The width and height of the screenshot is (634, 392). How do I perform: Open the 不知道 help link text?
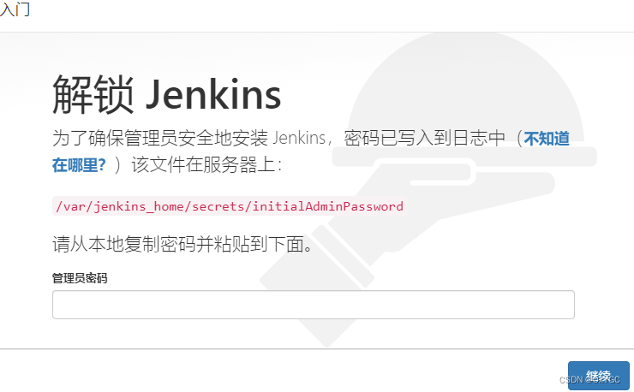(x=547, y=139)
